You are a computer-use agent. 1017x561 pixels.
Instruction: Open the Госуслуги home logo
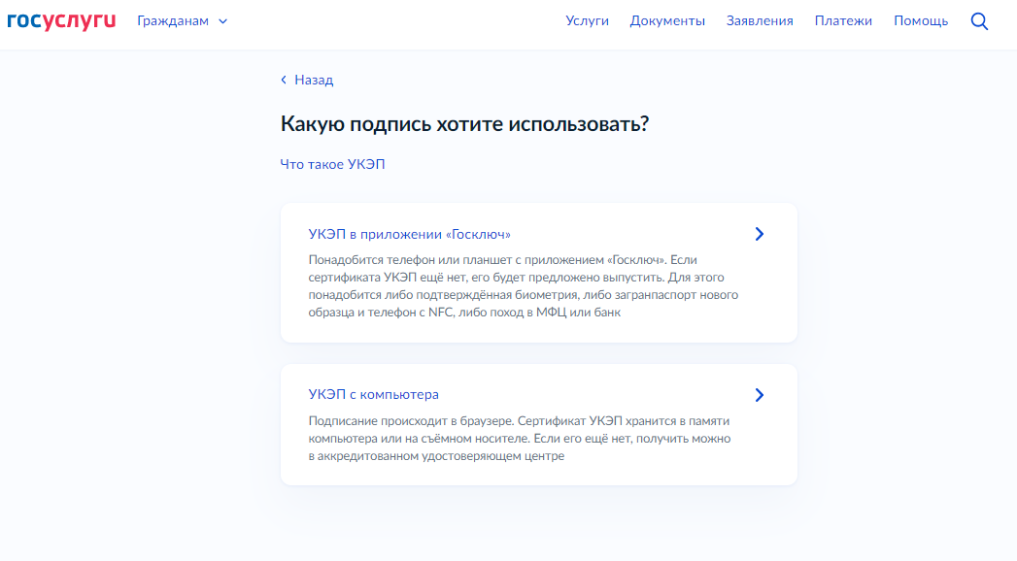[x=61, y=20]
